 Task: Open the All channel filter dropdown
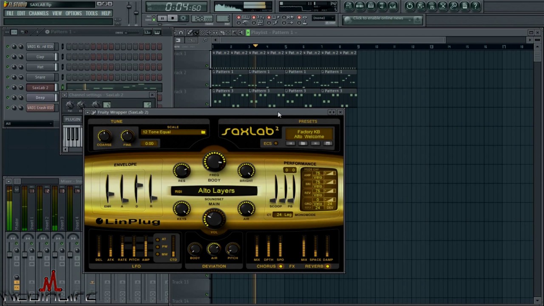[x=29, y=124]
